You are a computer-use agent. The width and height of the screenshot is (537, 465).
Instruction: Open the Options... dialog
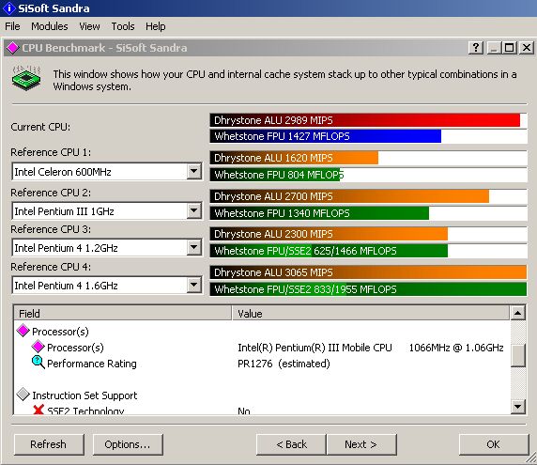[x=128, y=444]
